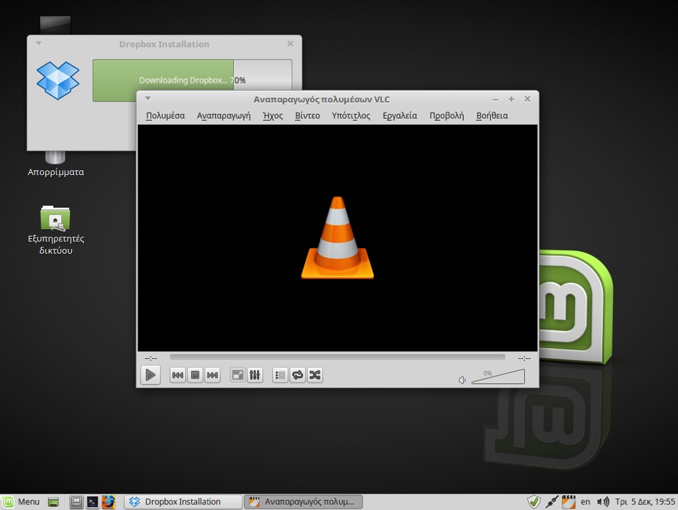678x510 pixels.
Task: Open the Linux Mint Menu button
Action: pos(21,502)
